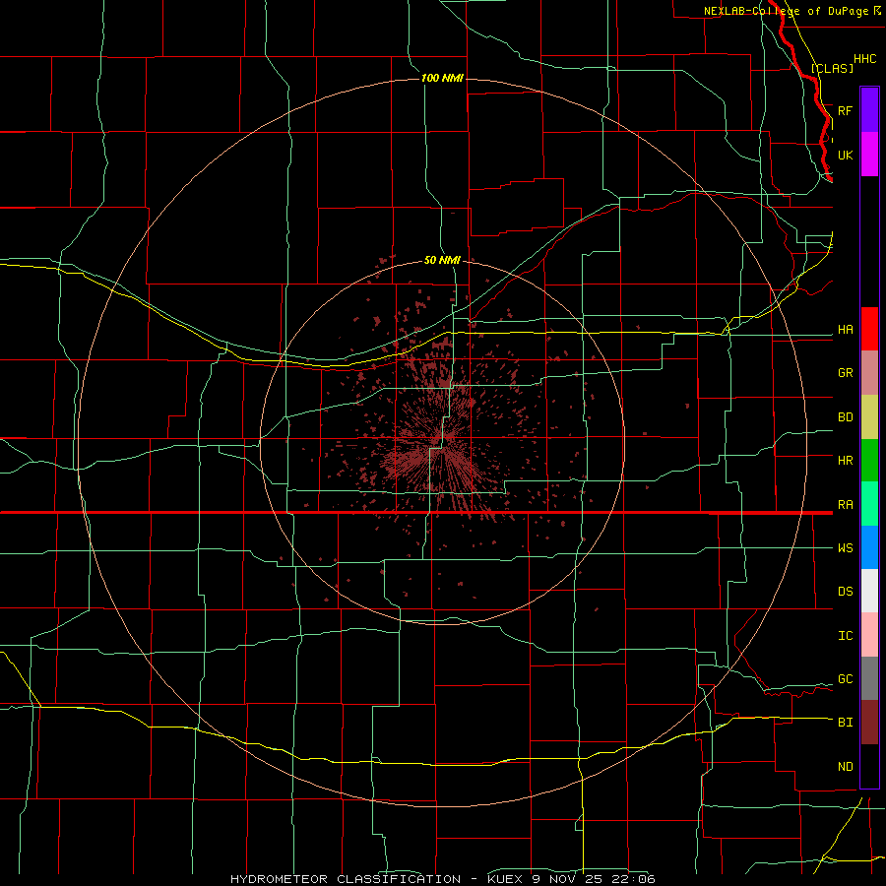Select the GR salmon legend swatch

coord(869,373)
